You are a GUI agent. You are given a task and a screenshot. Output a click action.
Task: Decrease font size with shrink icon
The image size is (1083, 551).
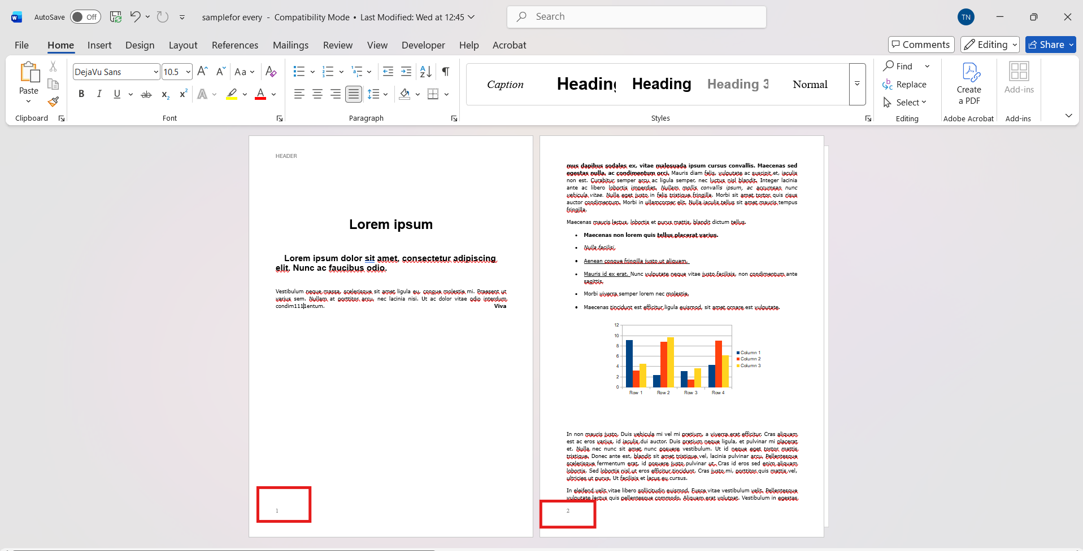(x=220, y=72)
